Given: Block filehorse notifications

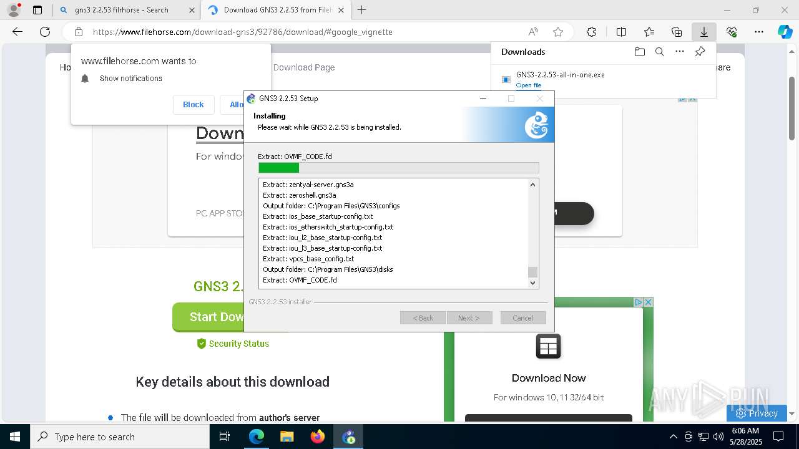Looking at the screenshot, I should point(194,104).
